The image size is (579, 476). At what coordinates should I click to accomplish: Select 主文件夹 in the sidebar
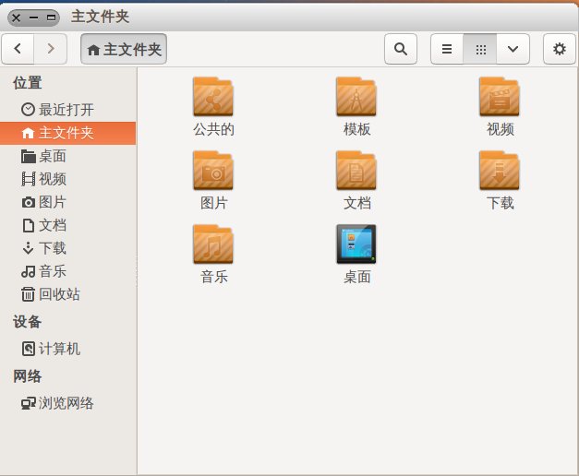(x=68, y=133)
